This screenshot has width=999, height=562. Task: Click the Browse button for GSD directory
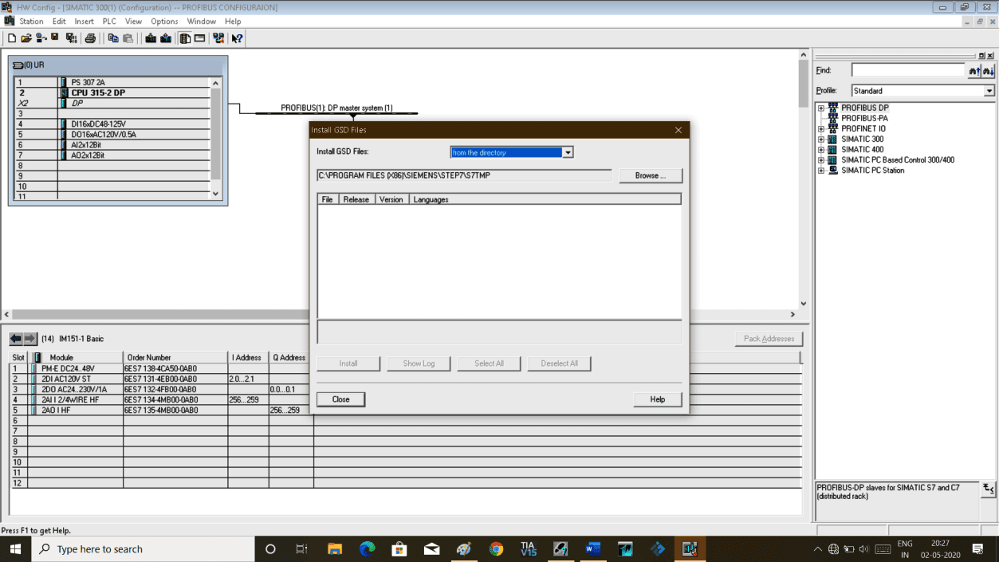click(x=652, y=175)
